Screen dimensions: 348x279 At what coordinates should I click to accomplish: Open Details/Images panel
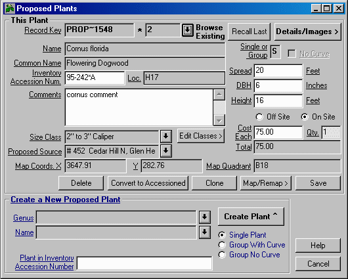click(x=307, y=32)
